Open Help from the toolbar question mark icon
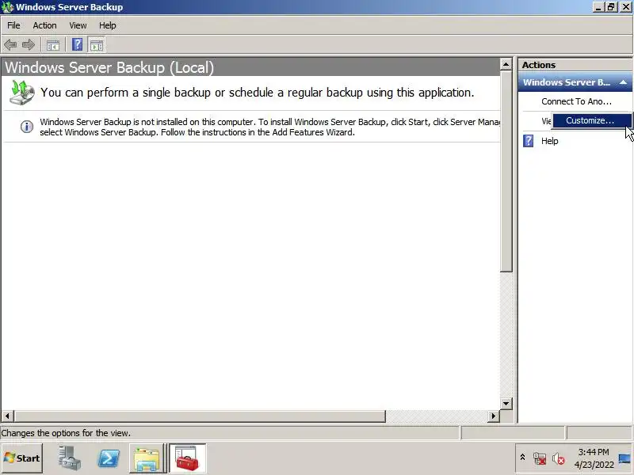 coord(77,44)
